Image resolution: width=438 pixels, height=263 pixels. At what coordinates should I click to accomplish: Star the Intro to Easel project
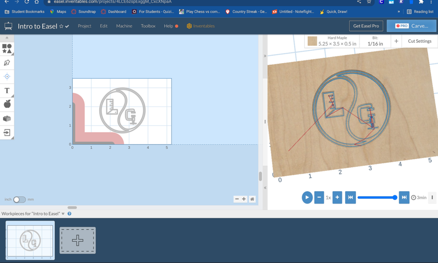click(61, 26)
